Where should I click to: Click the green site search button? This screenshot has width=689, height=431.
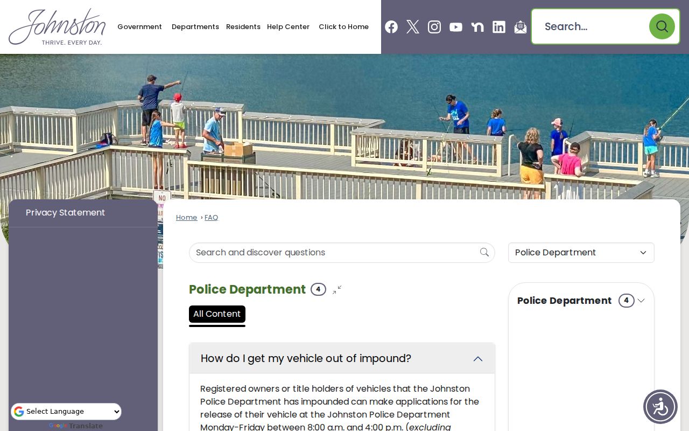[x=662, y=26]
